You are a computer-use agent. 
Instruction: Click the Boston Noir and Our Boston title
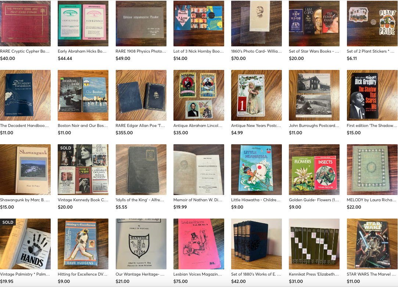pos(82,125)
